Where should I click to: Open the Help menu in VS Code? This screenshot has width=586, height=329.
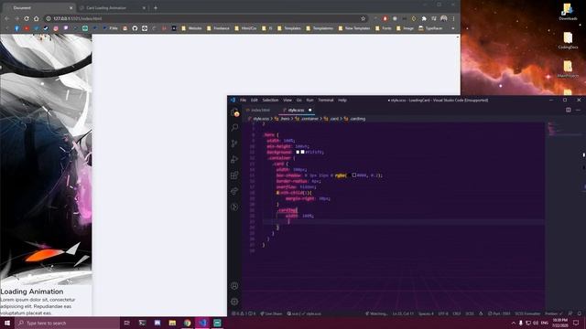point(342,100)
